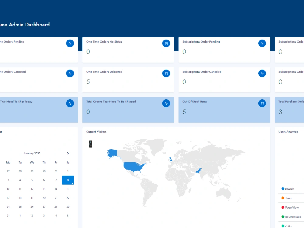Pick January 26 in the calendar

point(32,206)
